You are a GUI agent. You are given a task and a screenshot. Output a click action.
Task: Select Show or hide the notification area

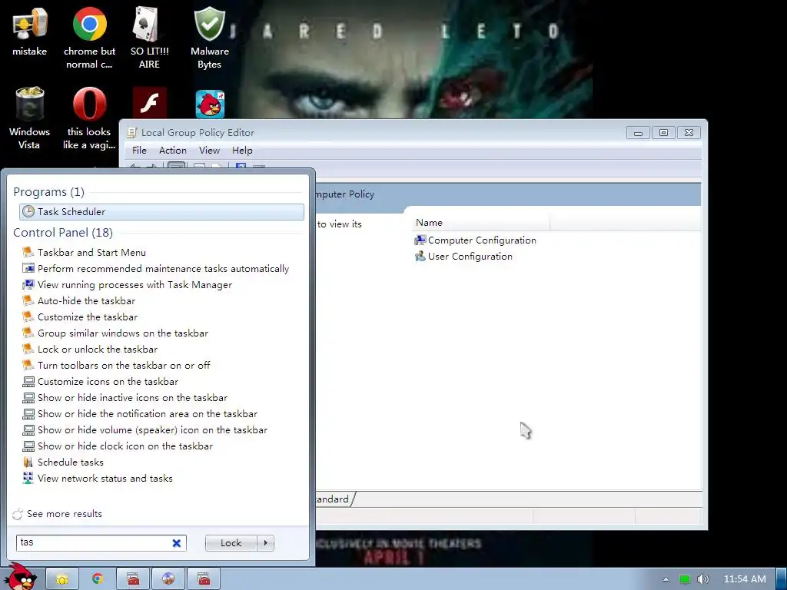pos(140,413)
